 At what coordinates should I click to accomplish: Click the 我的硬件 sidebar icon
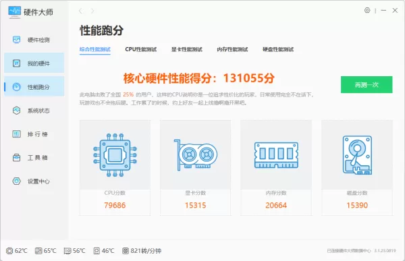16,63
